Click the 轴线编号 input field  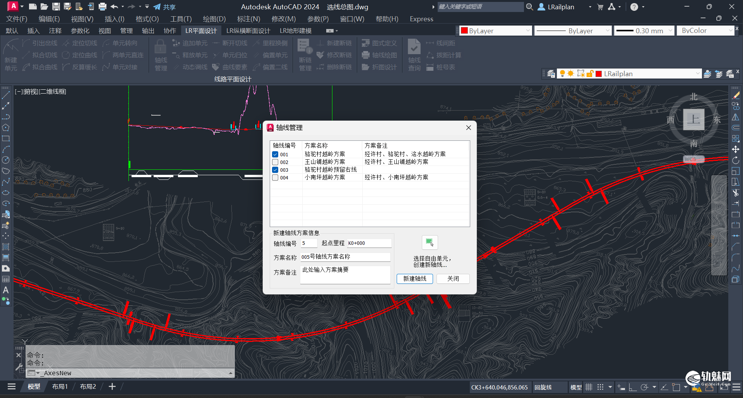309,243
